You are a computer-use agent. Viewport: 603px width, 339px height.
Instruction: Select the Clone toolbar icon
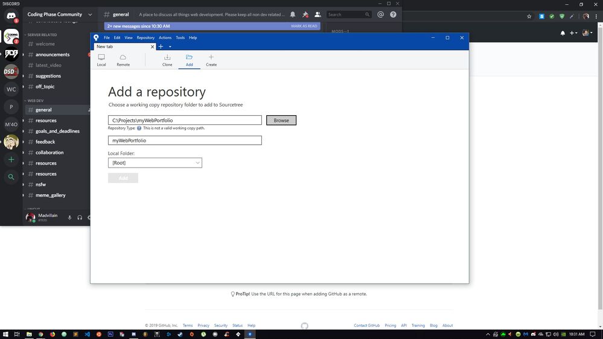pos(167,60)
